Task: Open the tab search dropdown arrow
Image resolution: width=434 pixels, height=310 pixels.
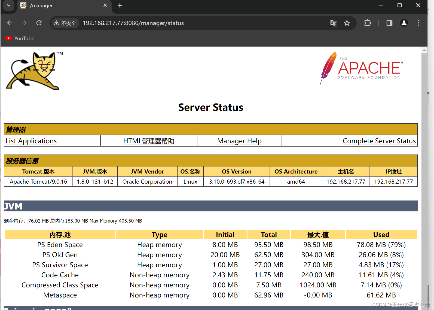Action: 9,5
